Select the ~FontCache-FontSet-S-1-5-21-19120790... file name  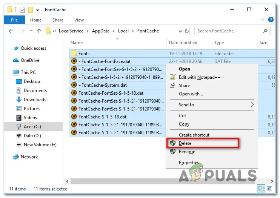coord(120,69)
